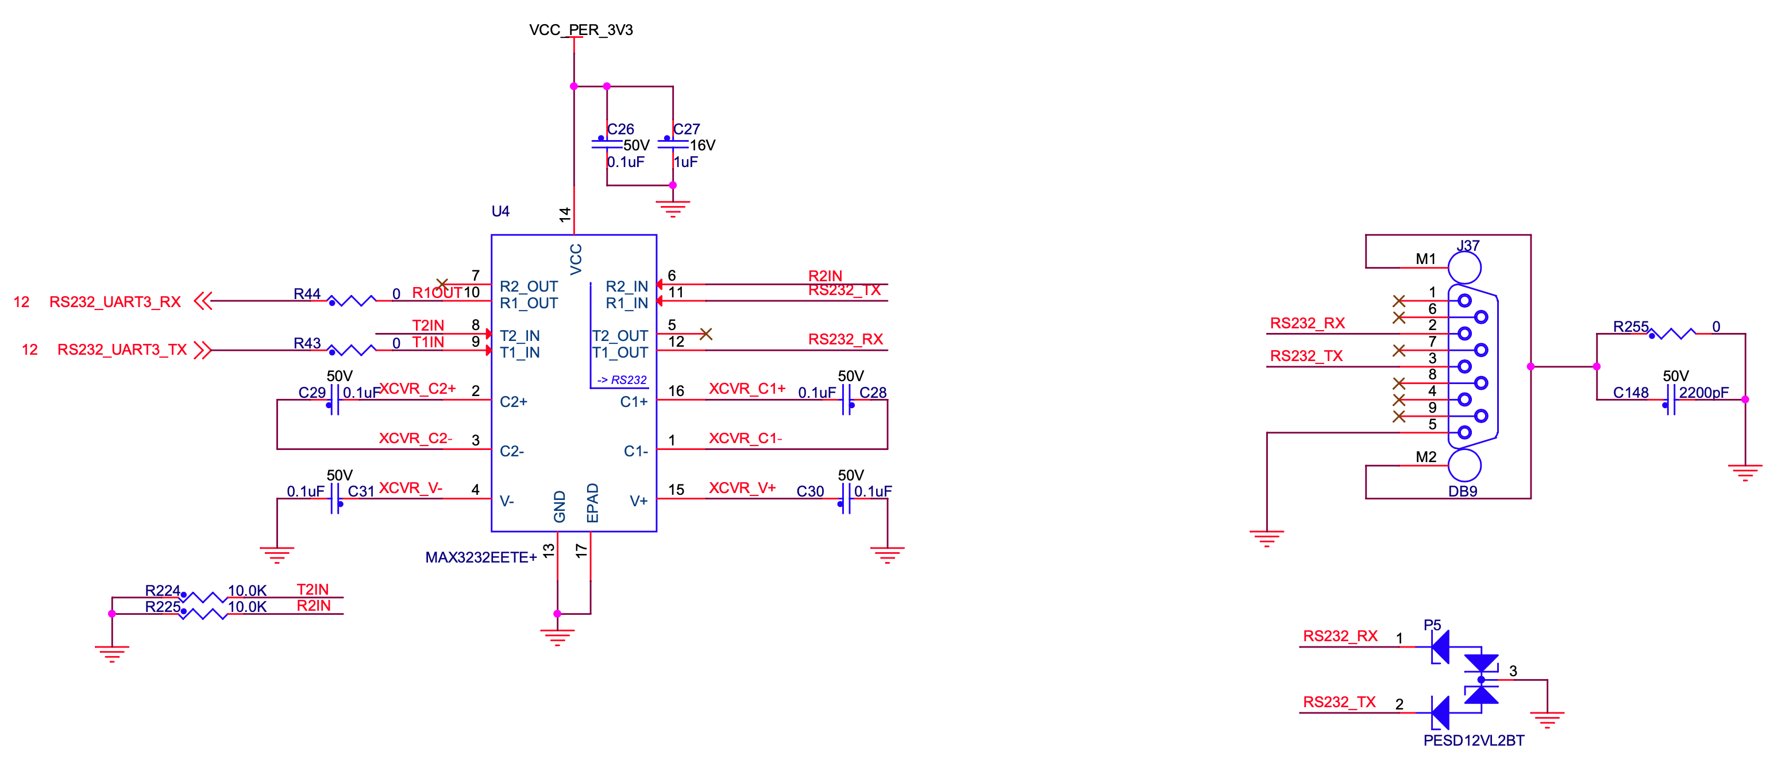This screenshot has width=1789, height=760.
Task: Click the VCC pin name inside U4
Action: 576,259
